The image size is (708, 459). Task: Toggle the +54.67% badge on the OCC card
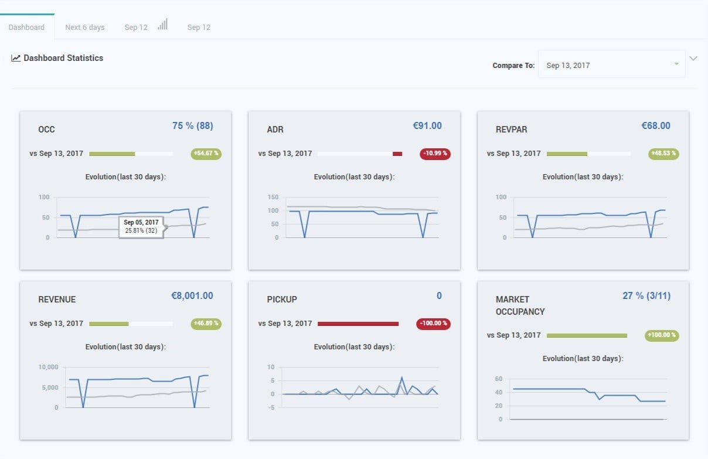[x=206, y=154]
